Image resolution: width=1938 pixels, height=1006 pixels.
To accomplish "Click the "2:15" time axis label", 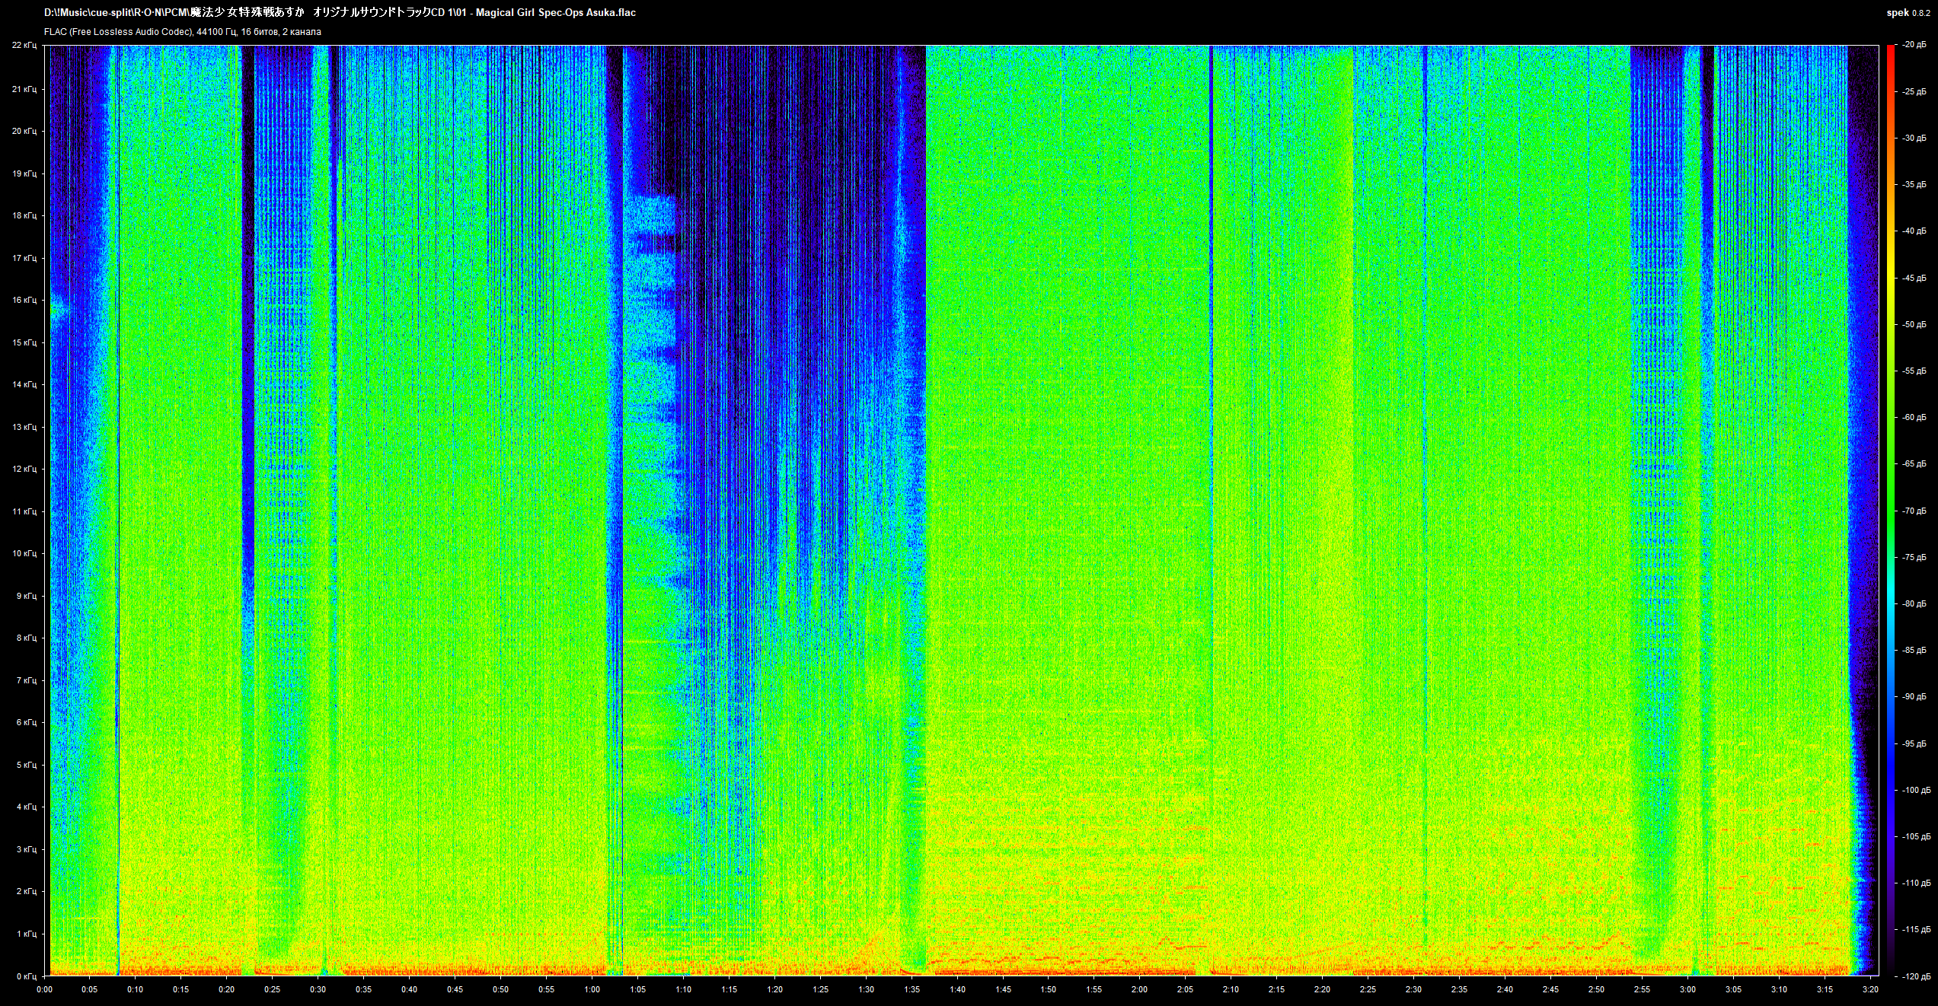I will 1276,989.
